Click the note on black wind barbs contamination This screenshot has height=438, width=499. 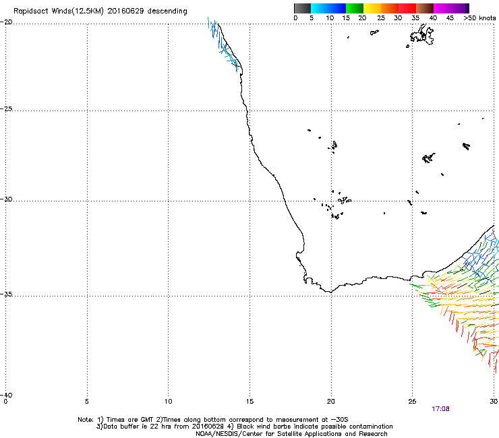click(314, 427)
